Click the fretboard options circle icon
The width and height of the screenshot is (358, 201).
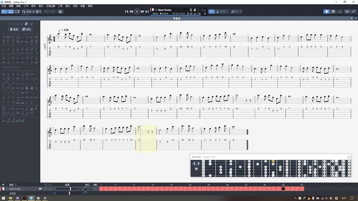(x=196, y=169)
